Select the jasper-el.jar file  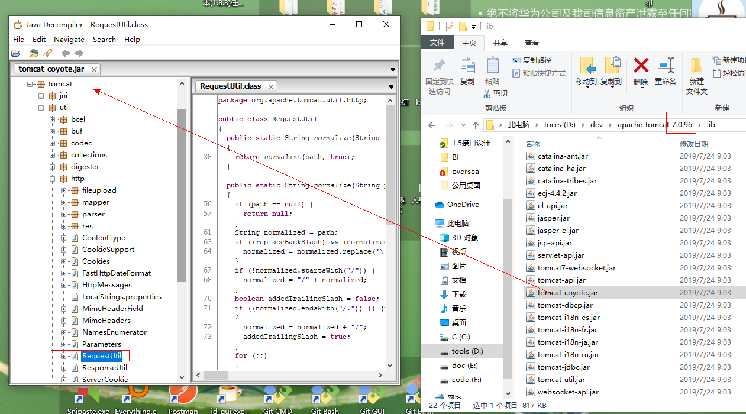(558, 231)
